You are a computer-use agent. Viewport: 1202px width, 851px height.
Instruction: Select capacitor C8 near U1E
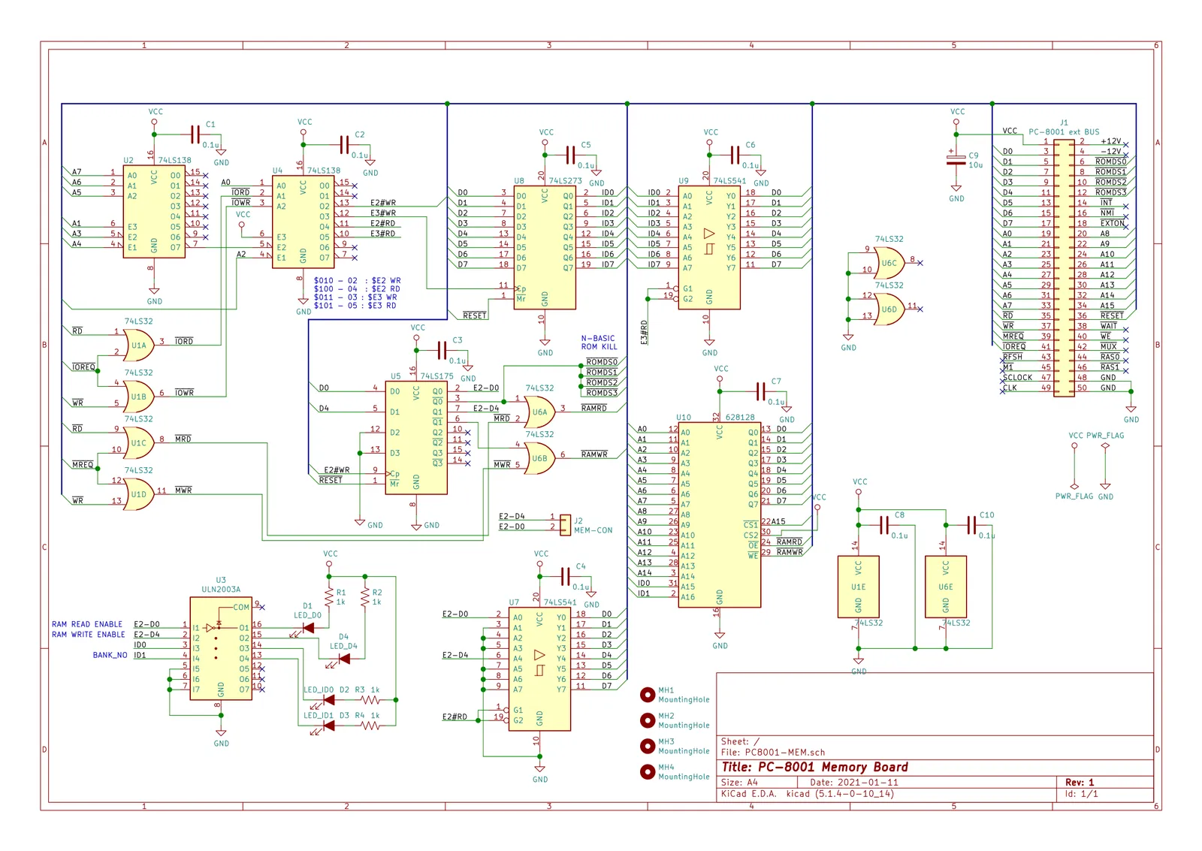(884, 525)
